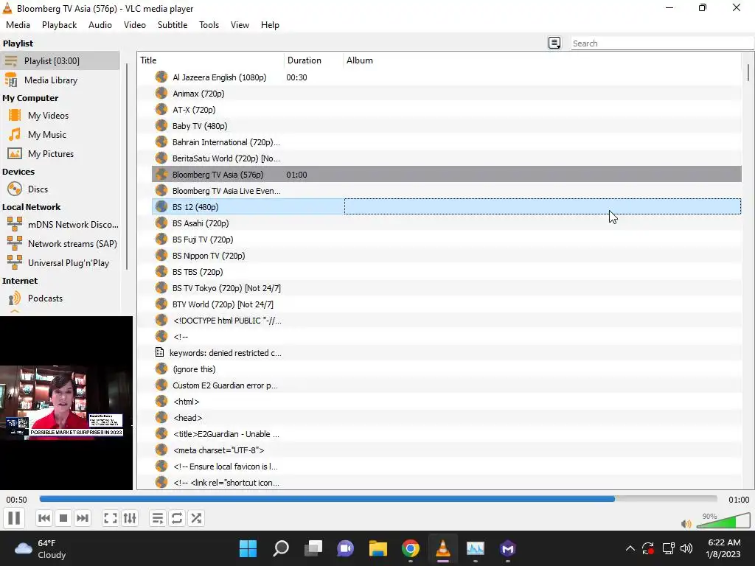Select BeritaSatu World (720p) entry

[446, 158]
